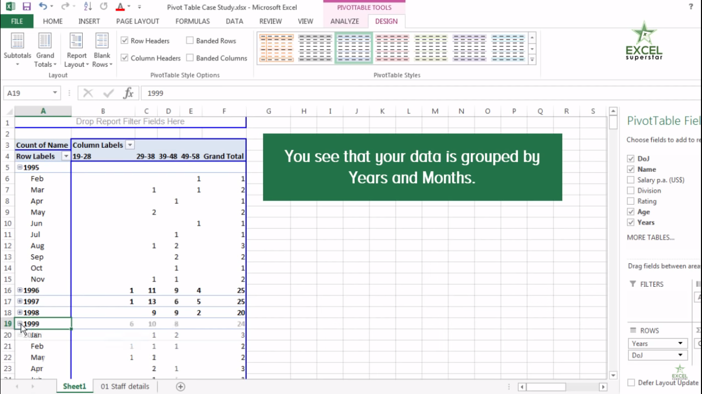
Task: Collapse the 1995 year group
Action: tap(20, 167)
